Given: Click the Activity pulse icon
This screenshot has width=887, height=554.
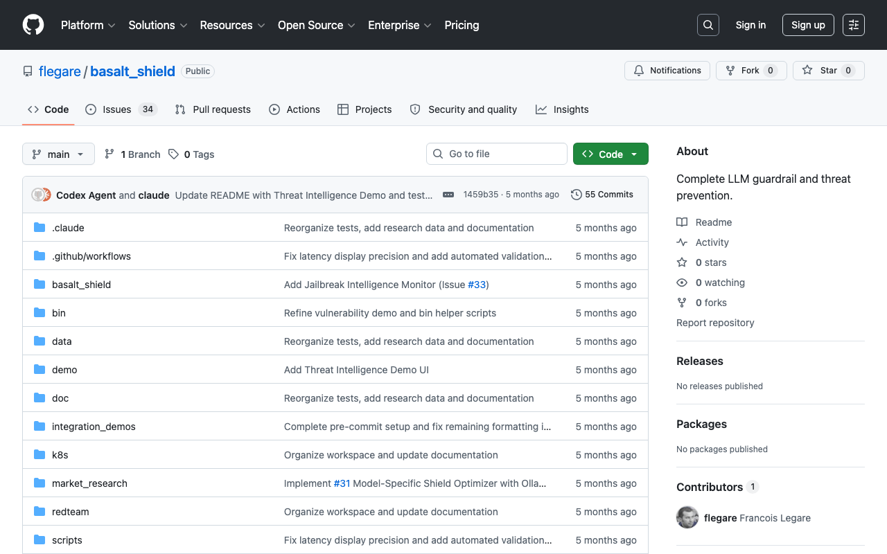Looking at the screenshot, I should 682,242.
